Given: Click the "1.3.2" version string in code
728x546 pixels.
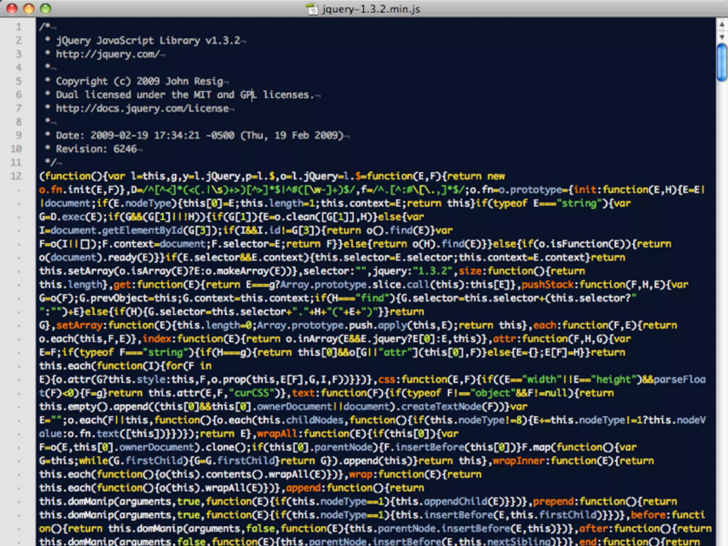Looking at the screenshot, I should pyautogui.click(x=433, y=271).
